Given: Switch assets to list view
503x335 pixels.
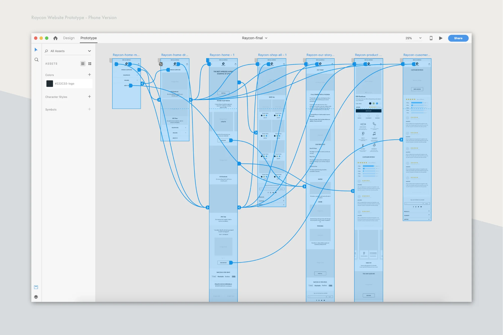Looking at the screenshot, I should [x=83, y=63].
